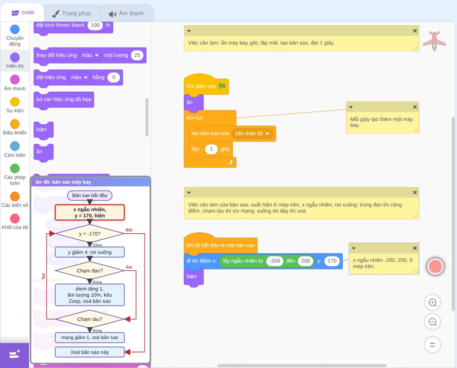Zoom out of the workspace
The height and width of the screenshot is (368, 457).
(432, 322)
